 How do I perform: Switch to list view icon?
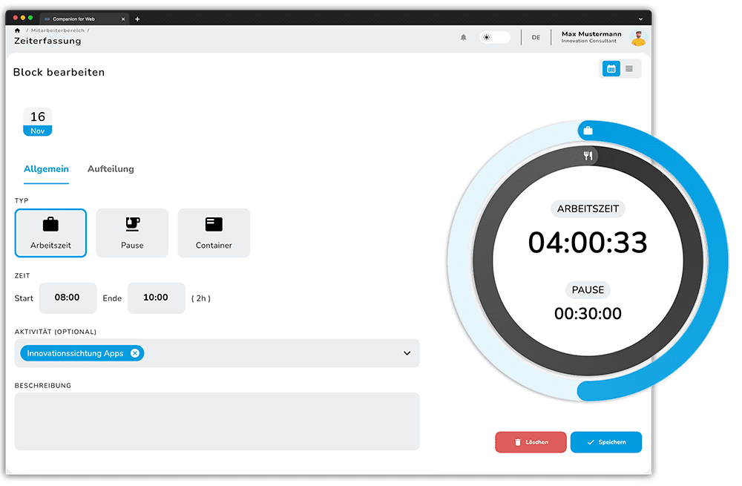click(x=629, y=69)
